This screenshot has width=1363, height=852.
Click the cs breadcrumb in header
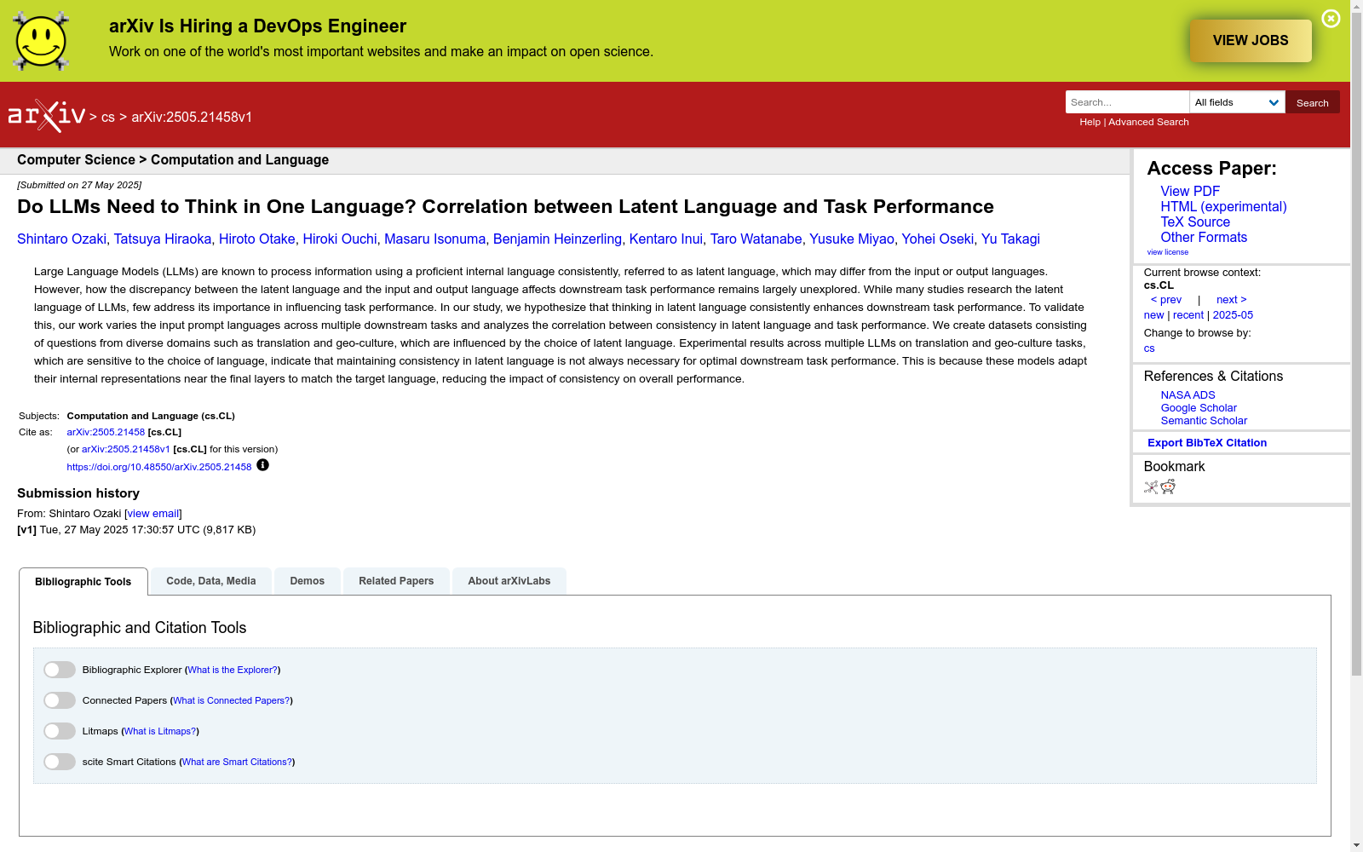pyautogui.click(x=108, y=118)
